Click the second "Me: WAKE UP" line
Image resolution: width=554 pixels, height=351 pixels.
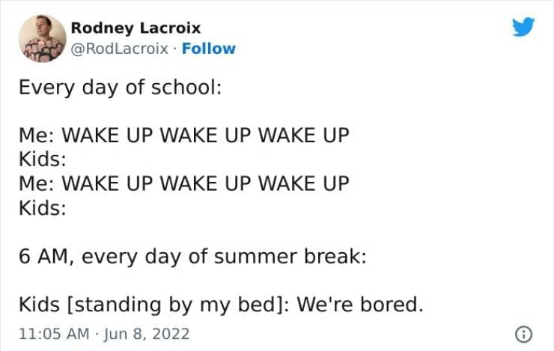184,183
